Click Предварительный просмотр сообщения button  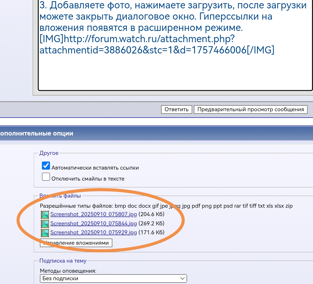click(251, 109)
